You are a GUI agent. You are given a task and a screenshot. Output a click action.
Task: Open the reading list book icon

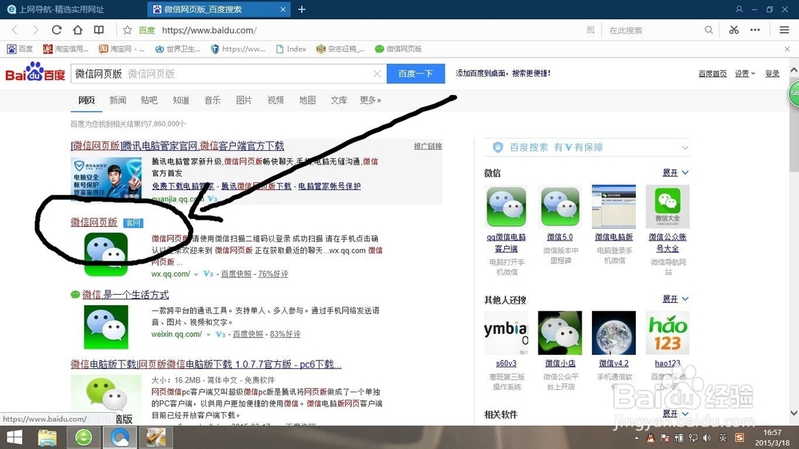pos(99,30)
